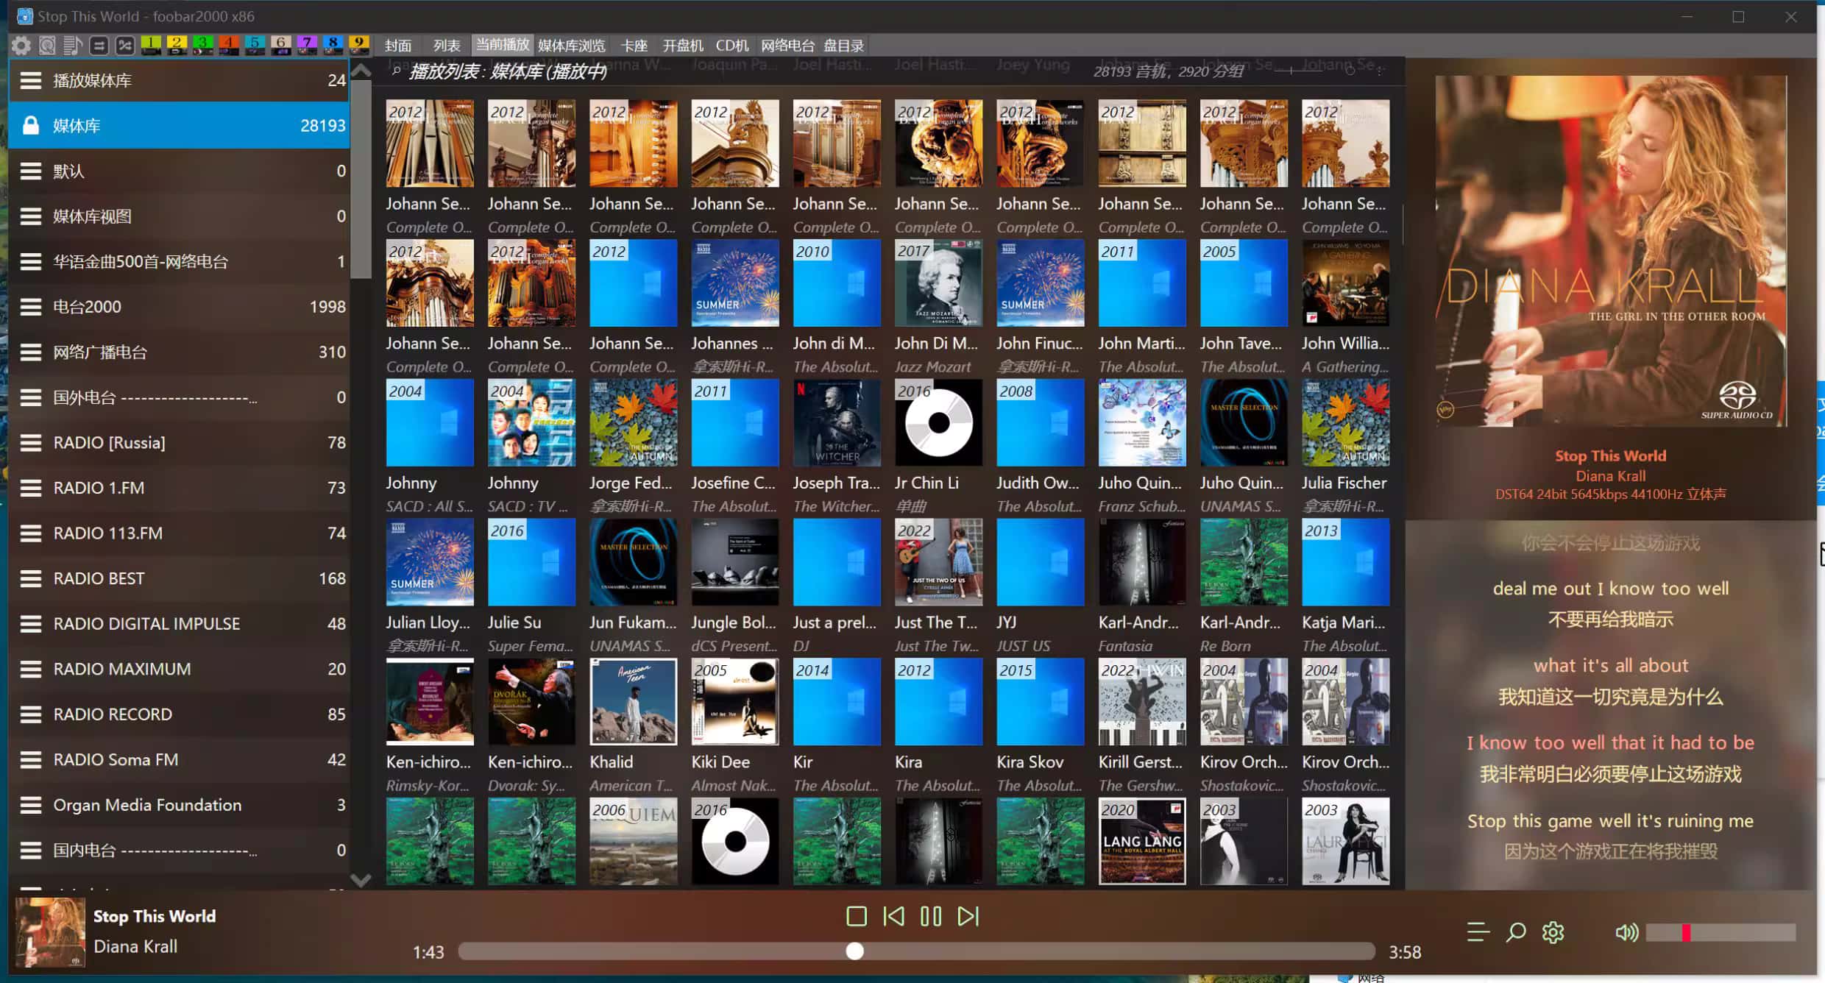
Task: Click the top-left preferences gear icon
Action: [21, 46]
